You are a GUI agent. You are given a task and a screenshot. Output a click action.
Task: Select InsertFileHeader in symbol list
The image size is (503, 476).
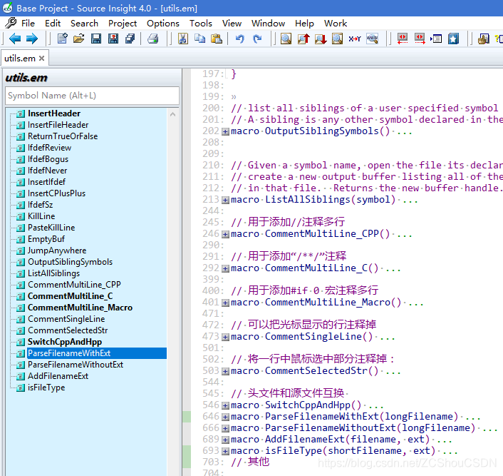tap(58, 125)
